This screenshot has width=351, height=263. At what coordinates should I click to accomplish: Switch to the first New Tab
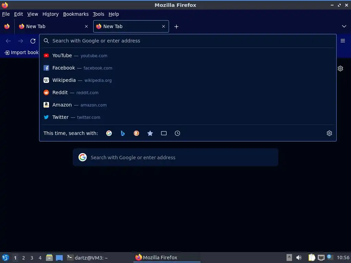coord(54,26)
